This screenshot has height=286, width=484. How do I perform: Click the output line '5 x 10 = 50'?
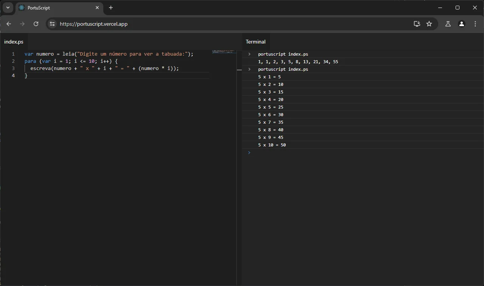[x=272, y=145]
